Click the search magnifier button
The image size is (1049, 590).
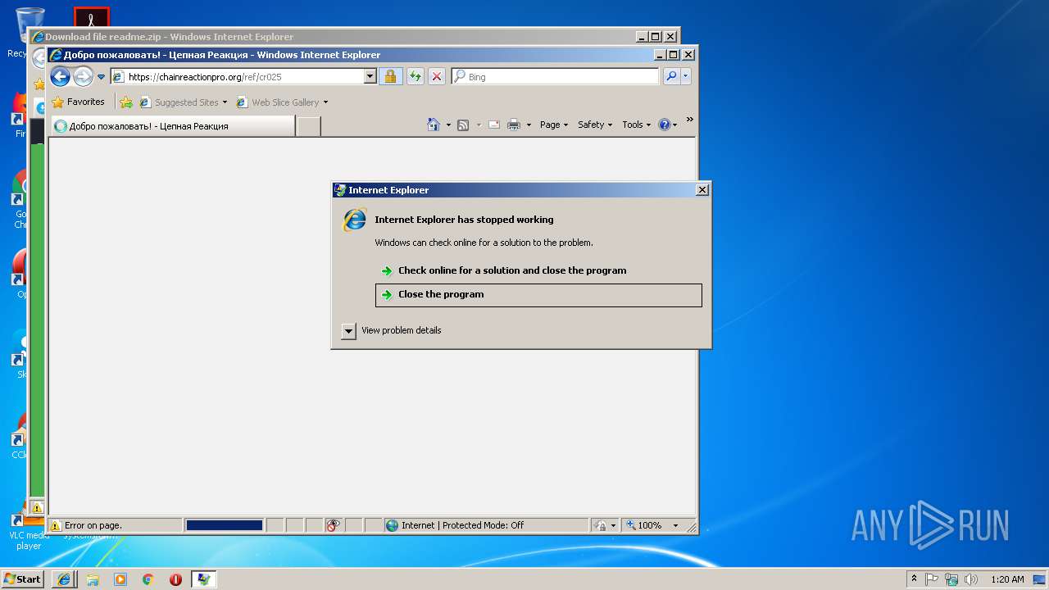(x=671, y=77)
